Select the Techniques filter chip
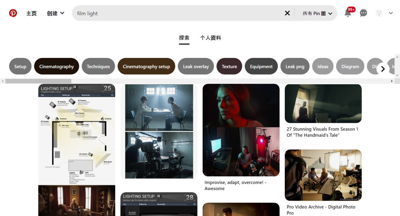400x216 pixels. tap(98, 66)
